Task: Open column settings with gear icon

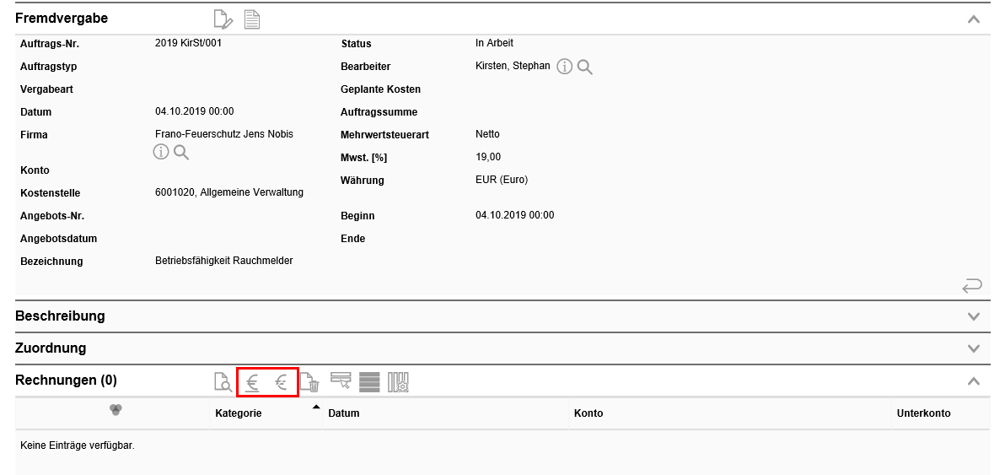Action: pos(398,382)
